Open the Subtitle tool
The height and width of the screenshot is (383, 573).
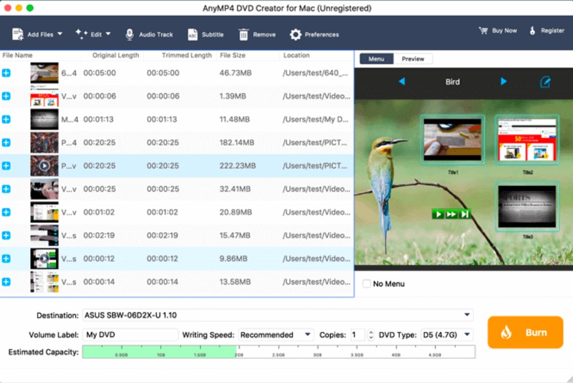tap(193, 35)
